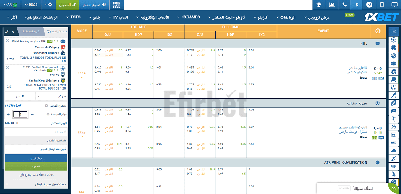The width and height of the screenshot is (401, 194).
Task: Open the الرياضات navigation menu
Action: tap(286, 17)
